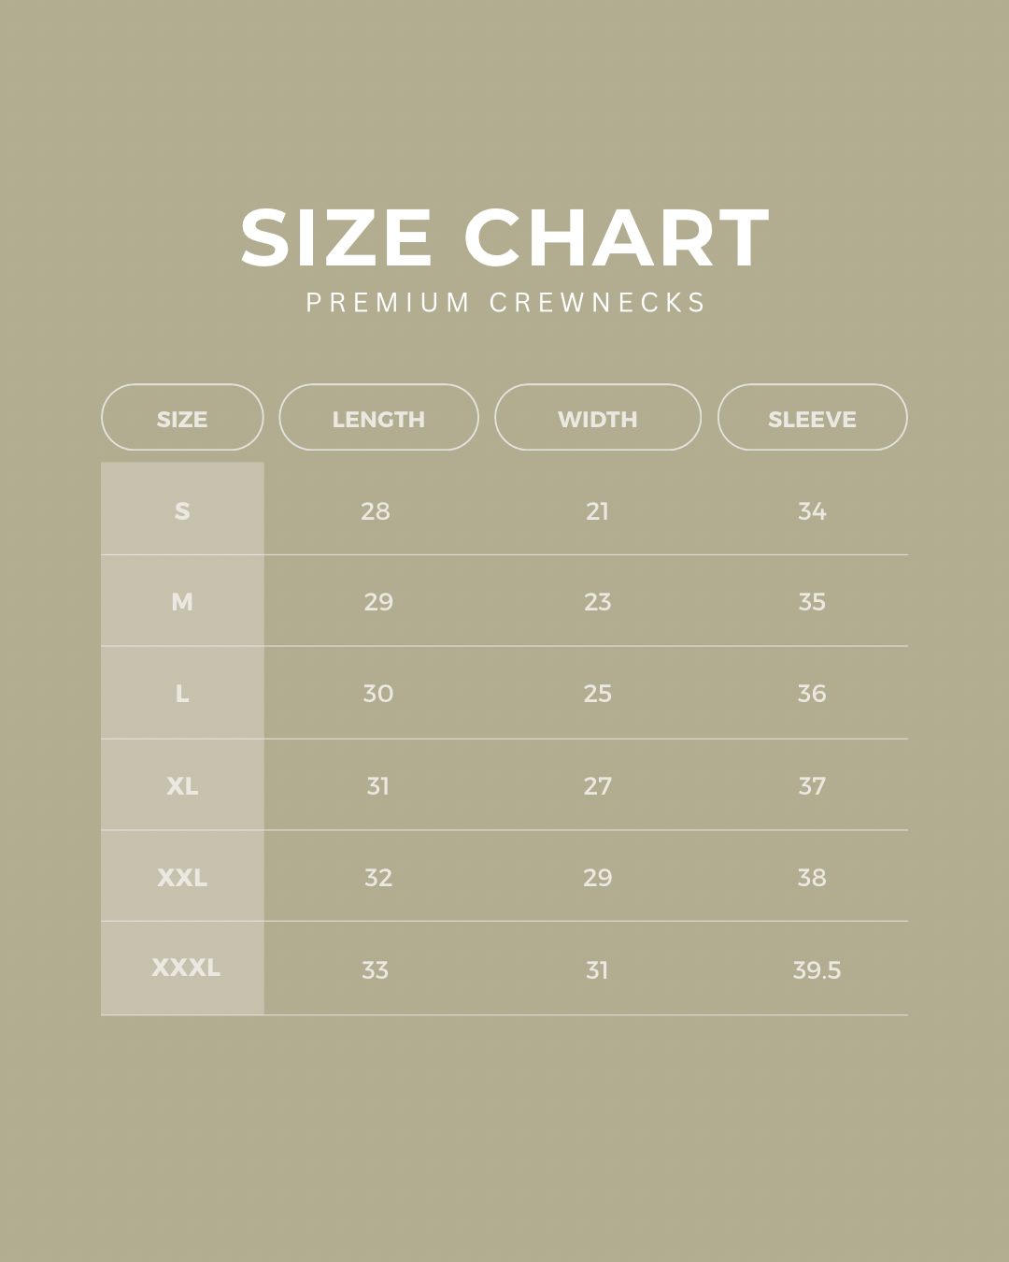Select width value 31 for size XXXL
Screen dimensions: 1009x1262
click(x=597, y=970)
